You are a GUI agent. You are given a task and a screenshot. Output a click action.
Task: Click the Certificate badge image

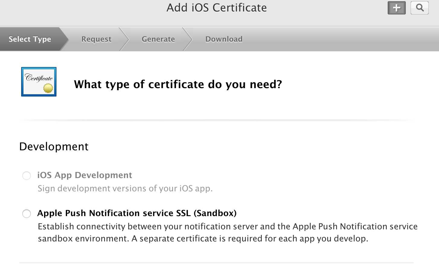pyautogui.click(x=39, y=82)
